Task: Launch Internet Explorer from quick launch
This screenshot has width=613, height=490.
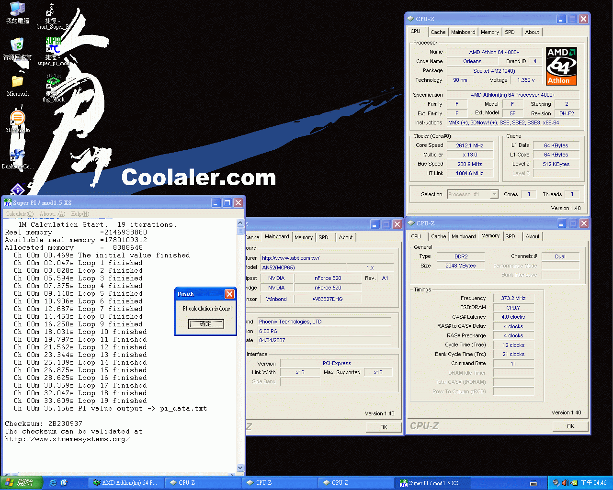Action: pyautogui.click(x=53, y=483)
